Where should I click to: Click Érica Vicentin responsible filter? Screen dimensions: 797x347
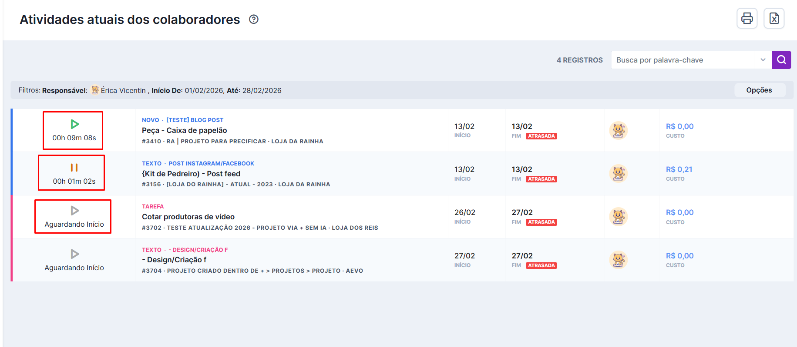[123, 90]
